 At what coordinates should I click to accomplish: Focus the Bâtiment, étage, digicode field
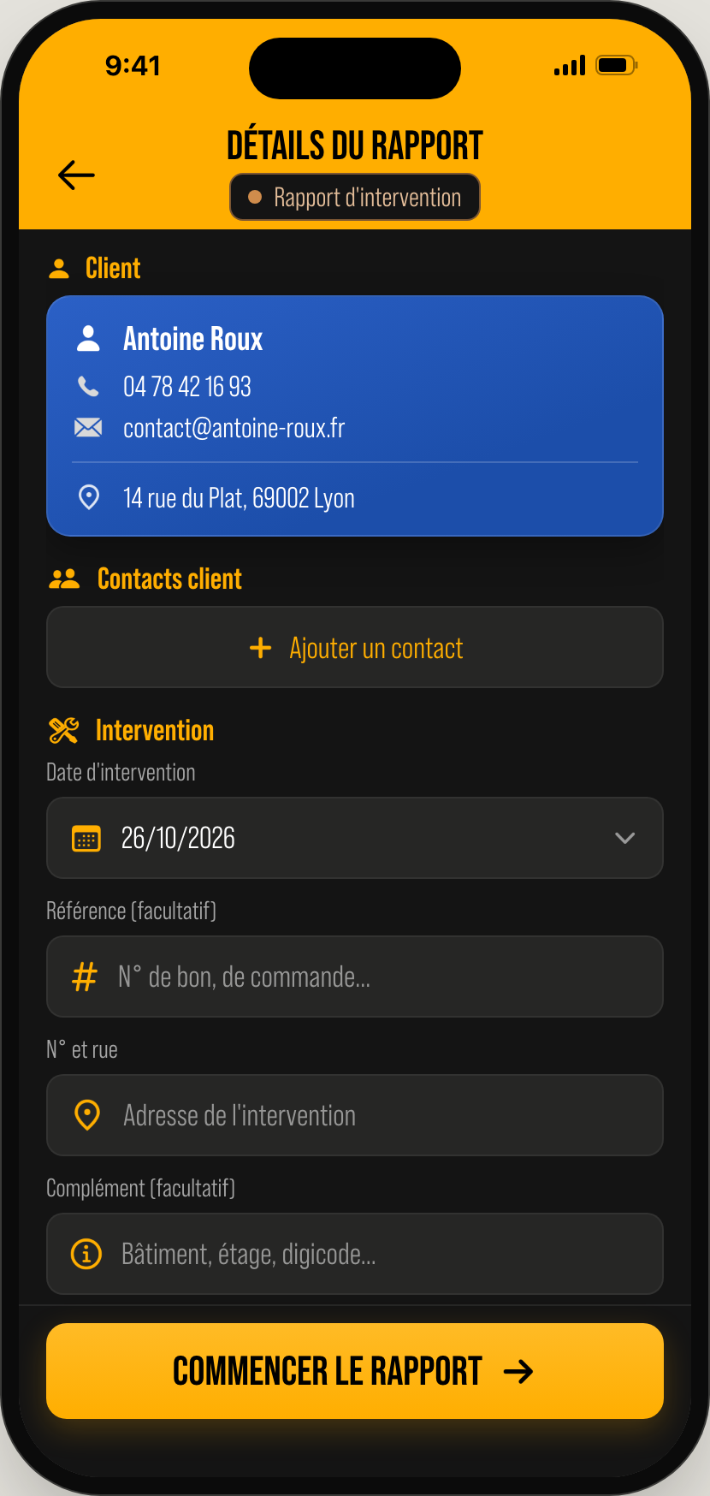pyautogui.click(x=355, y=1254)
